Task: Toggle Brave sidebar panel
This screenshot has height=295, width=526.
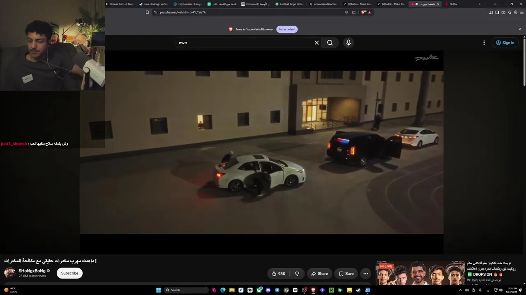Action: pyautogui.click(x=497, y=12)
